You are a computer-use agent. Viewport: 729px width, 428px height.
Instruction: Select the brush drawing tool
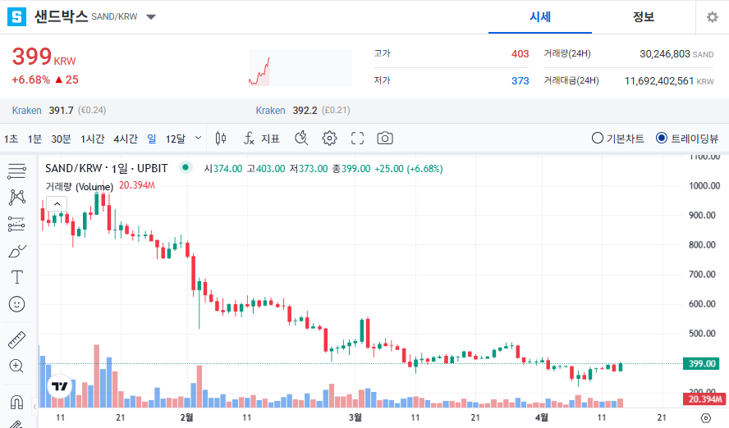tap(17, 251)
